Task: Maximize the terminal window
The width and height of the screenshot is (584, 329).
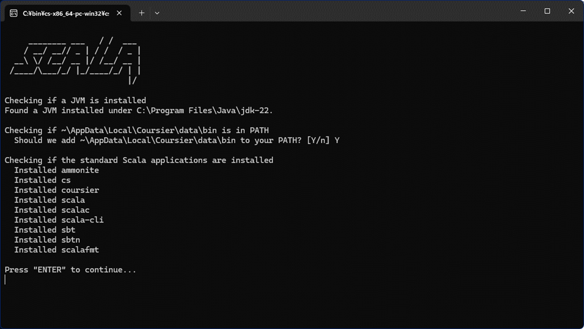Action: 547,11
